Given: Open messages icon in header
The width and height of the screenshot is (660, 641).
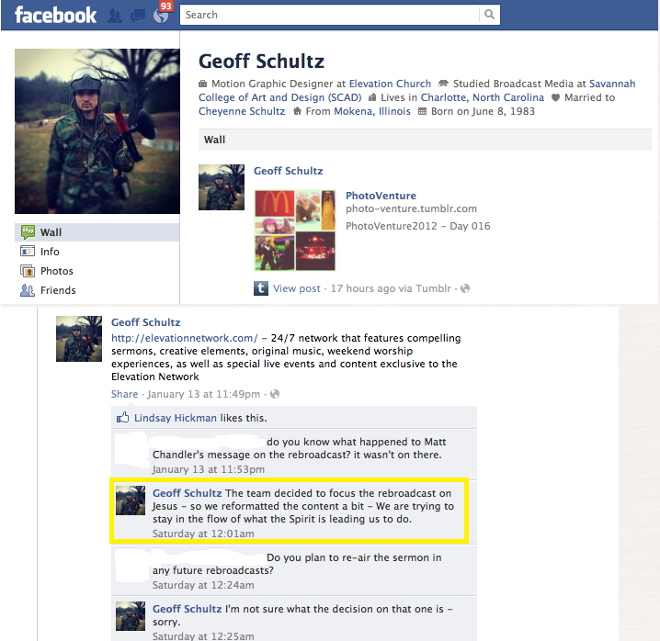Looking at the screenshot, I should point(138,16).
